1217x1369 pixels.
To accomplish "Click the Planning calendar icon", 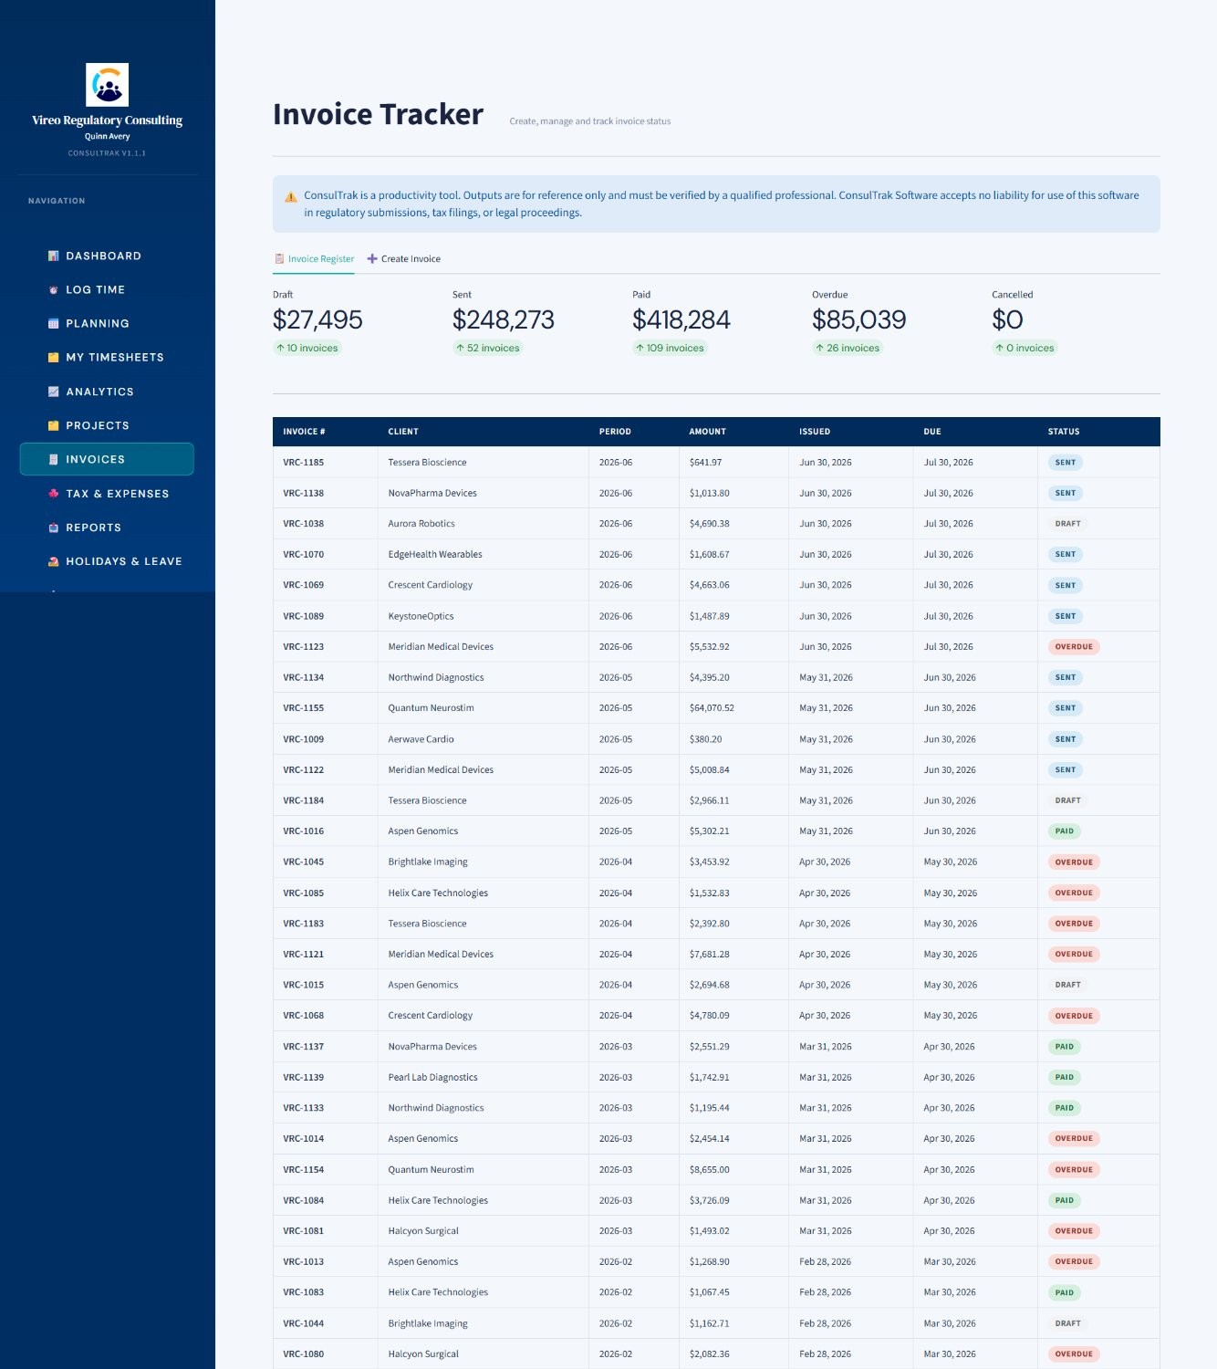I will tap(53, 324).
